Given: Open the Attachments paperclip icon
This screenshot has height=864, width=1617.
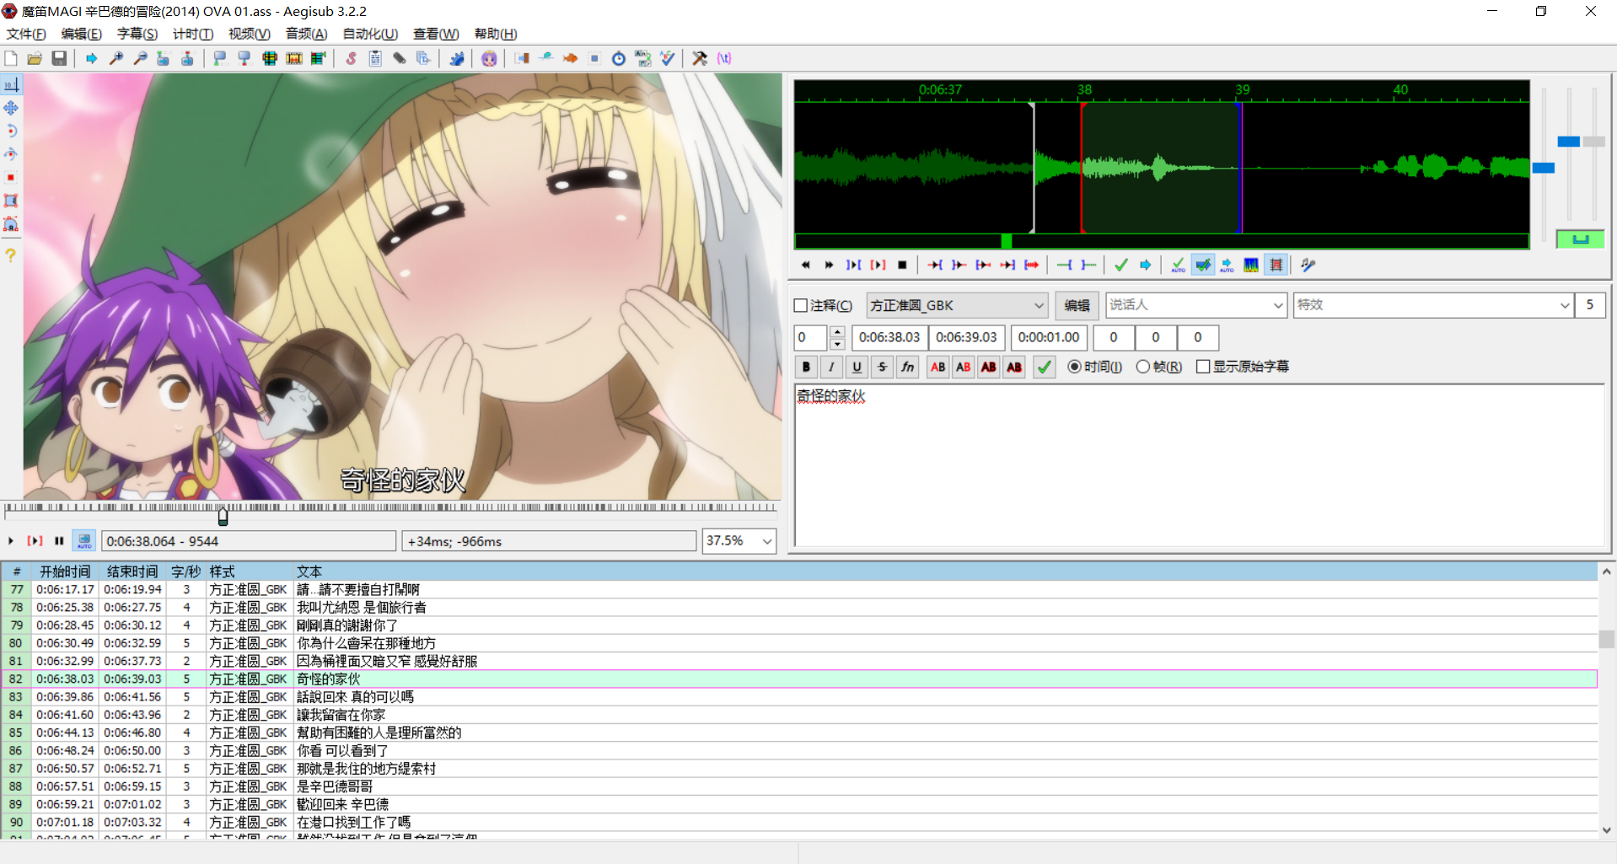Looking at the screenshot, I should click(400, 58).
